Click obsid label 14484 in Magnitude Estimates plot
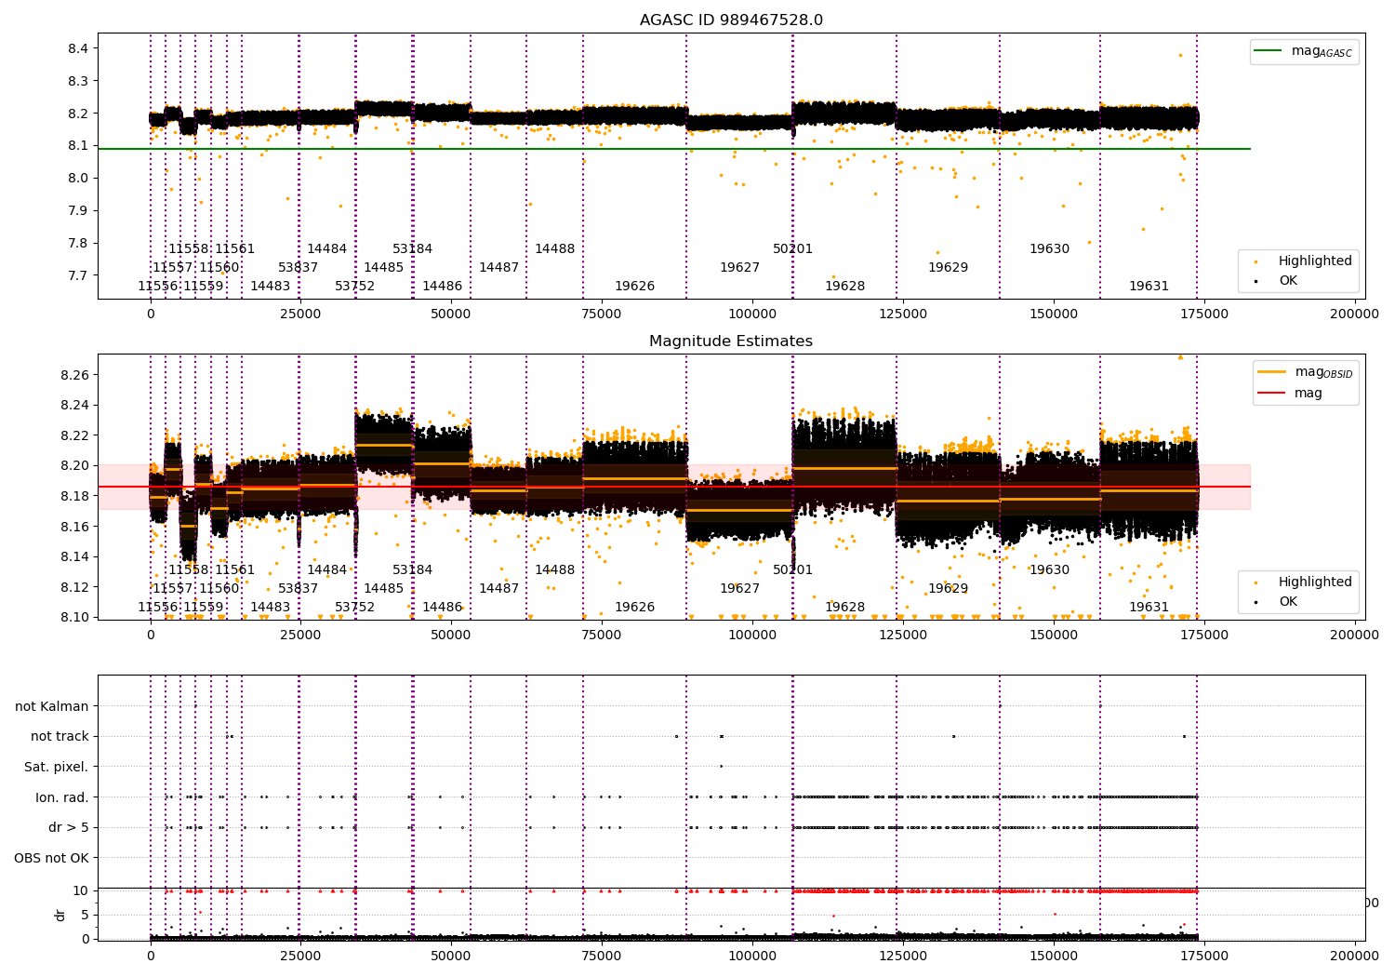Viewport: 1395px width, 977px height. click(326, 569)
